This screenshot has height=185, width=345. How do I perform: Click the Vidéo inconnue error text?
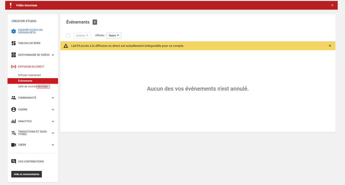(x=26, y=5)
